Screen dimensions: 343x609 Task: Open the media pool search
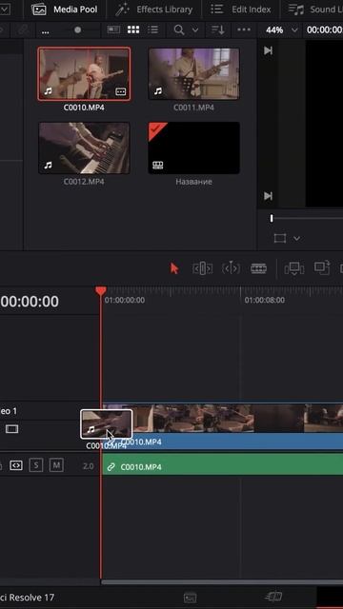[x=179, y=29]
